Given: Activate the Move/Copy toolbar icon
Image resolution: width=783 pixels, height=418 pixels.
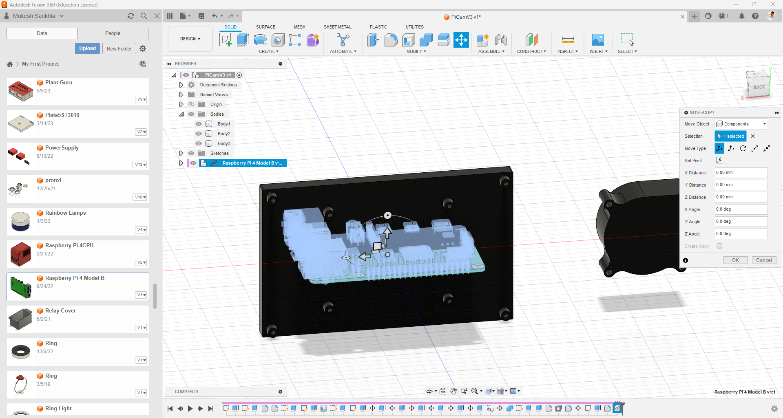Looking at the screenshot, I should 461,40.
